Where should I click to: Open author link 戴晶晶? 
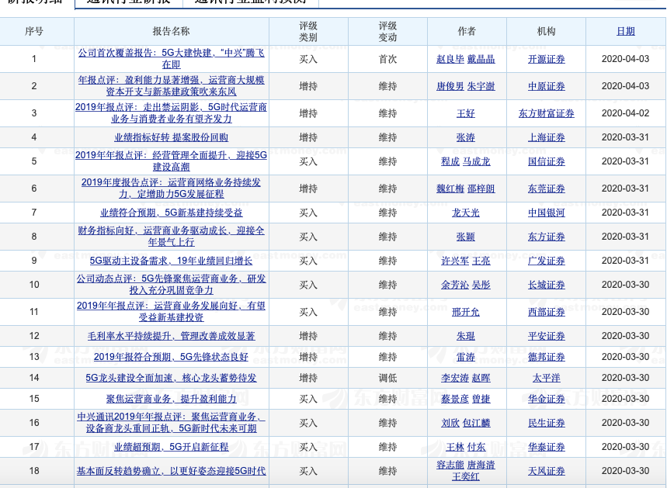(x=481, y=59)
